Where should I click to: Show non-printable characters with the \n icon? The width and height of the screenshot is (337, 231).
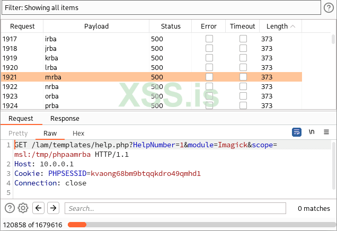(312, 132)
